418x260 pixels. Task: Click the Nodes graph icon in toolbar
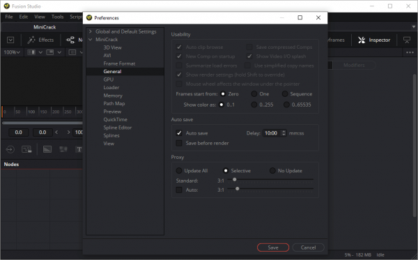70,40
